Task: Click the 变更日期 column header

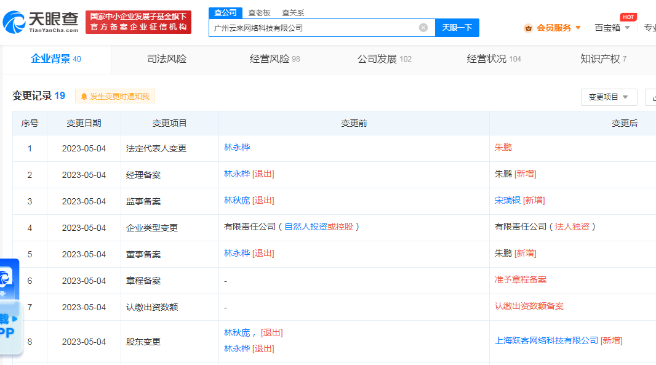Action: (84, 124)
